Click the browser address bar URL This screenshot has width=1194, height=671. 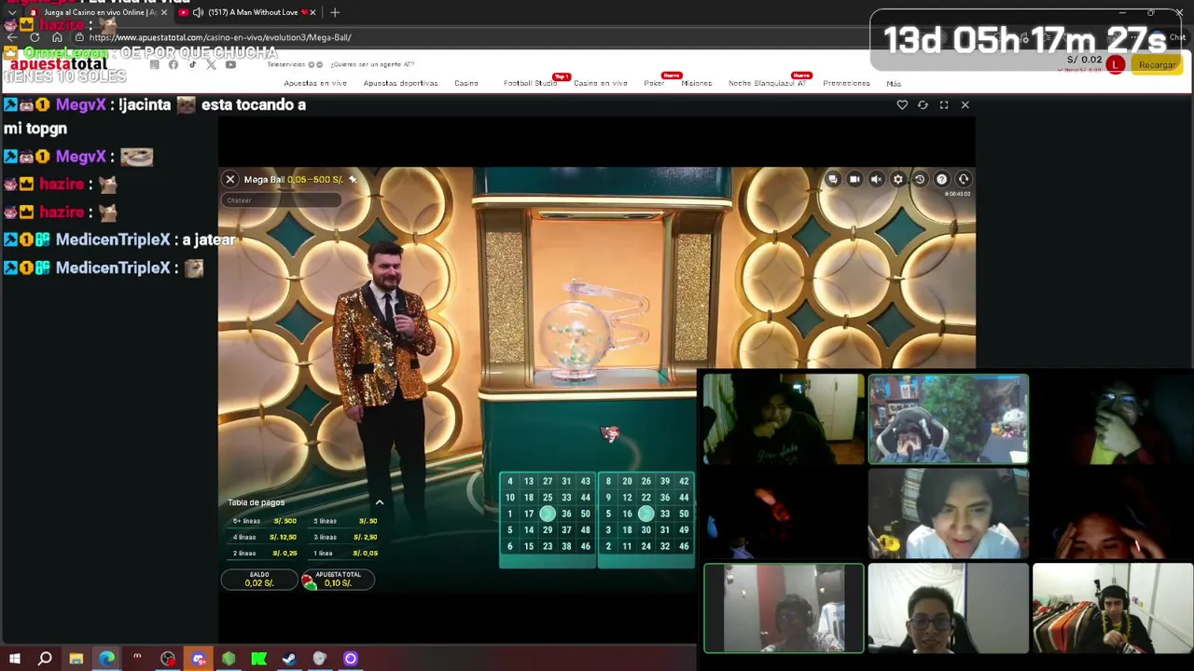point(220,37)
